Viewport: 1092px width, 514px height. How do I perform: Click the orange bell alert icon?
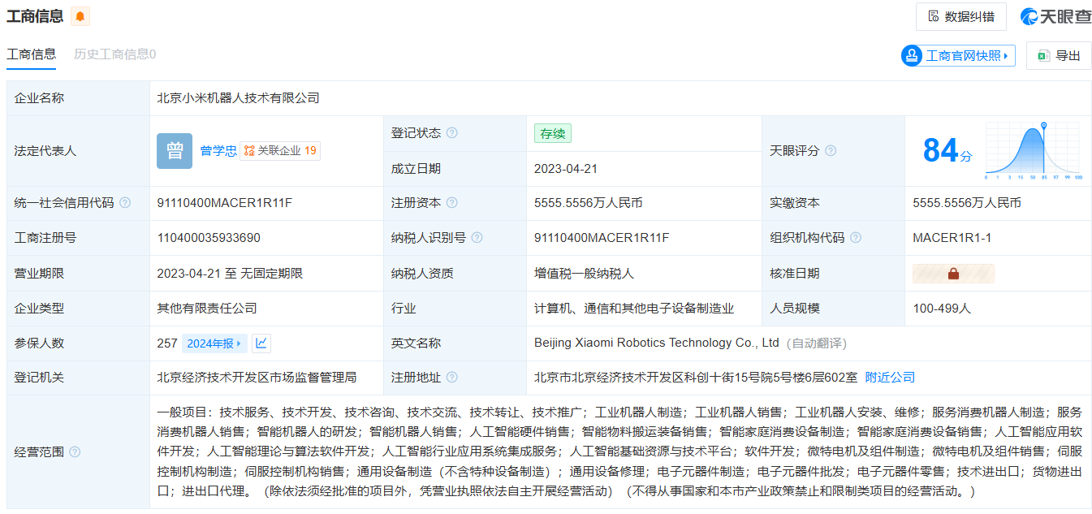point(80,16)
